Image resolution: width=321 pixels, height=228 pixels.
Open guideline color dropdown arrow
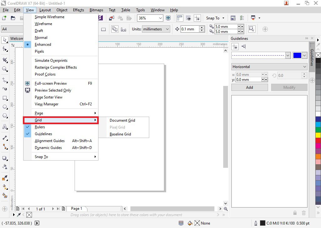pos(305,55)
